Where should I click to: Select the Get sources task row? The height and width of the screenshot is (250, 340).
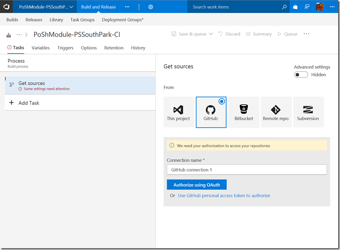tap(80, 86)
